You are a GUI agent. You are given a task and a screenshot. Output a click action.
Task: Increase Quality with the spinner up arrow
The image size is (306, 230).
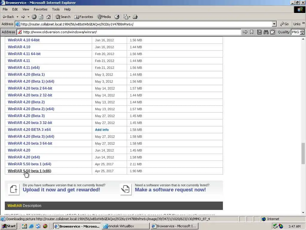(x=302, y=31)
